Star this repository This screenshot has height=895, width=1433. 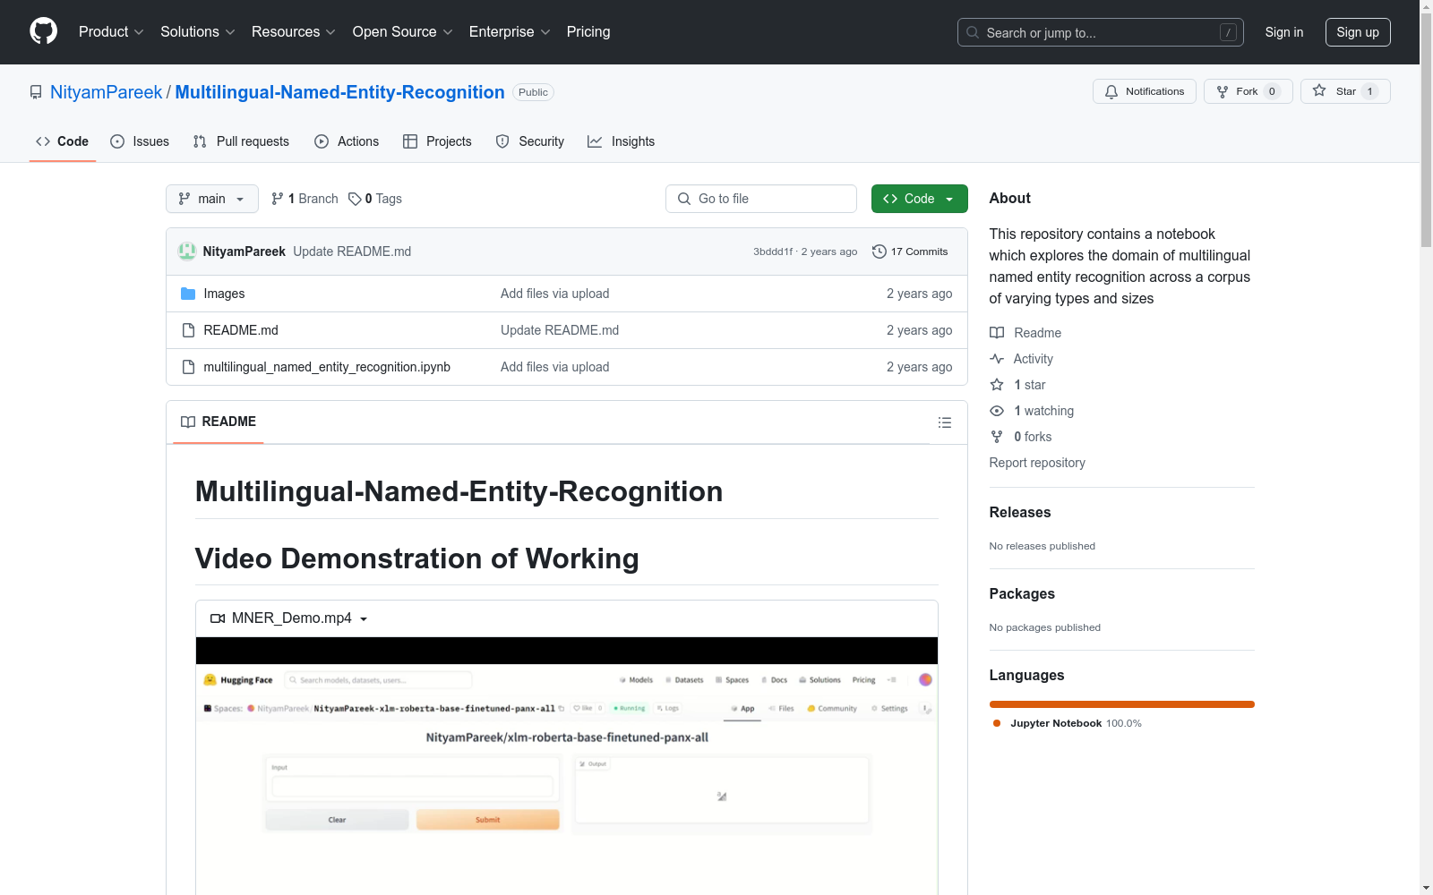1344,91
